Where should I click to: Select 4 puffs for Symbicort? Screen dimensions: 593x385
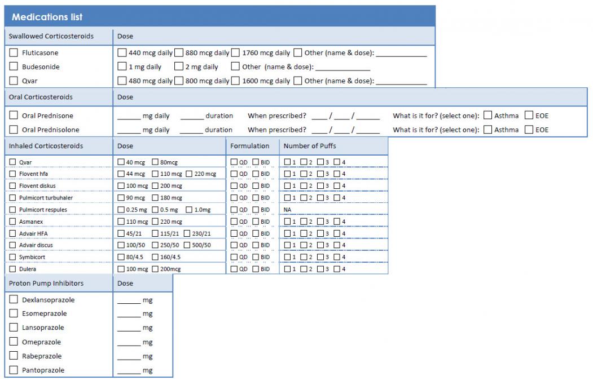click(x=337, y=257)
